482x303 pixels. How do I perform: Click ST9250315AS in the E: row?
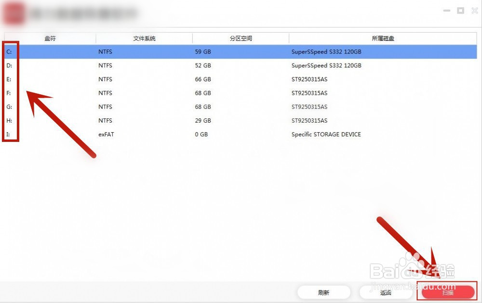(x=309, y=79)
